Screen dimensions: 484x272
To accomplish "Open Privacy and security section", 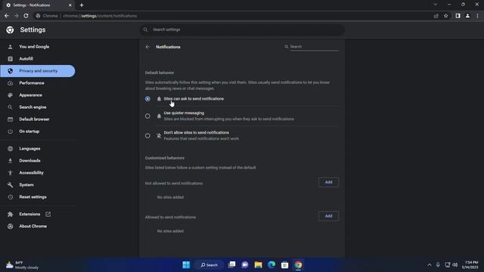I will pyautogui.click(x=38, y=71).
